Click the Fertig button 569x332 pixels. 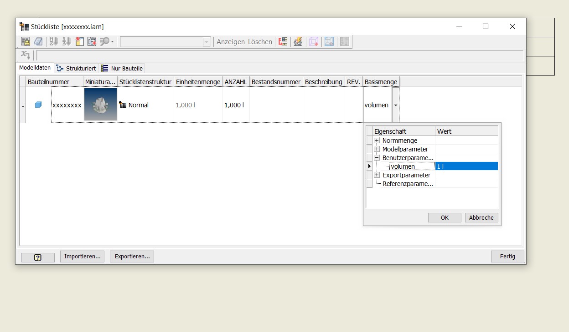pyautogui.click(x=507, y=257)
